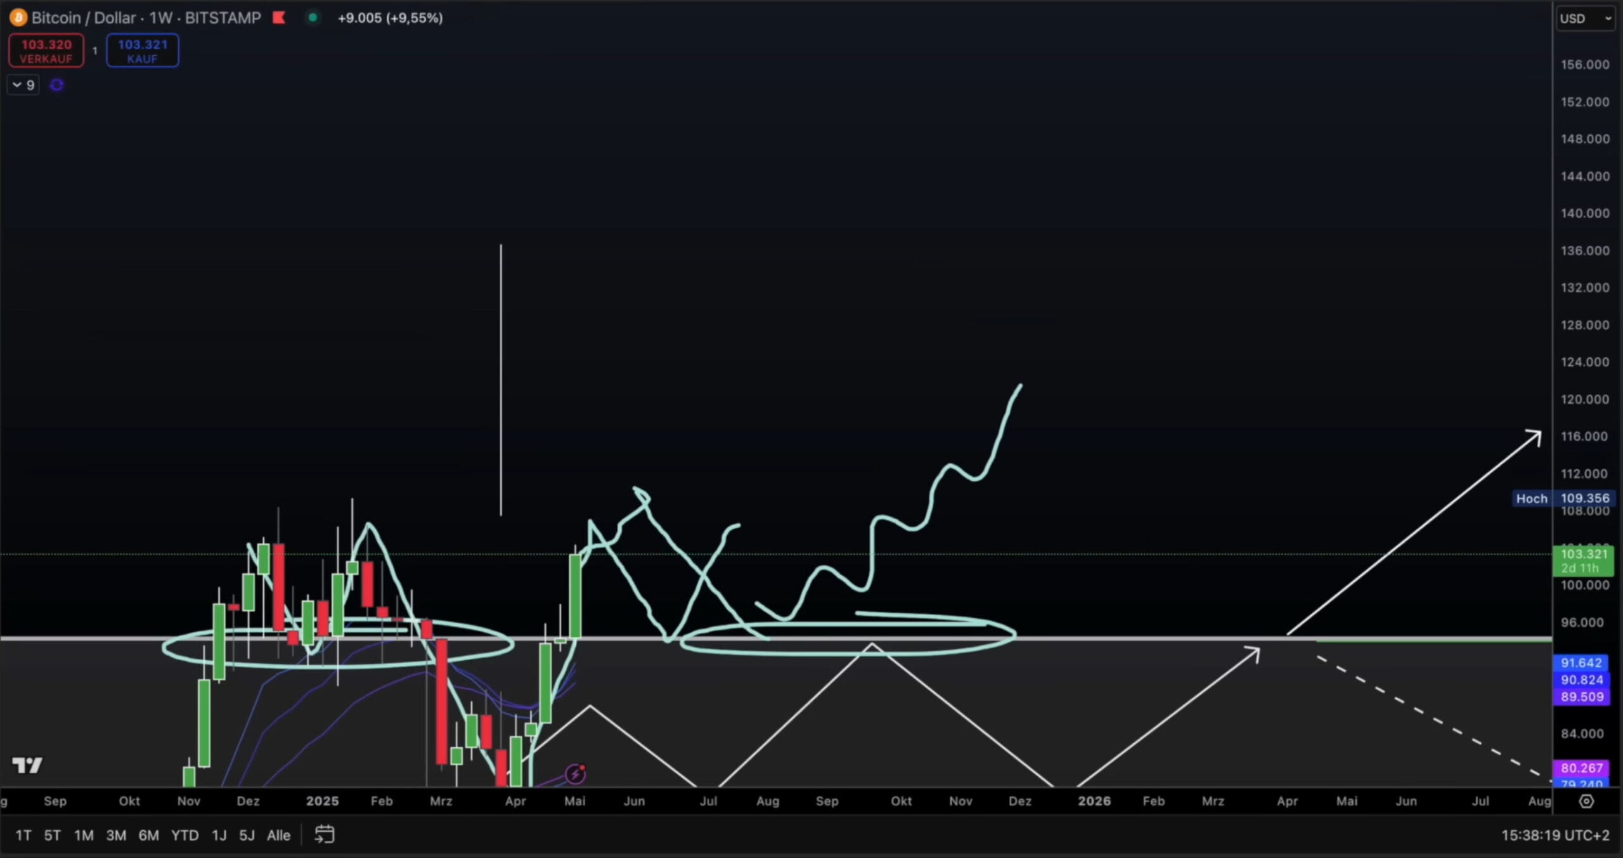Click the Hoch 109.356 price label
The width and height of the screenshot is (1623, 858).
click(x=1562, y=498)
